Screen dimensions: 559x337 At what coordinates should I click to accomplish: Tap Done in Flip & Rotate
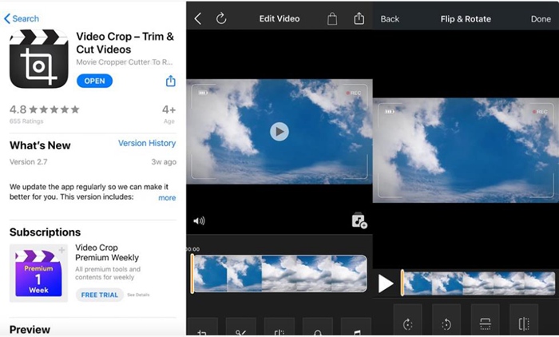coord(540,18)
